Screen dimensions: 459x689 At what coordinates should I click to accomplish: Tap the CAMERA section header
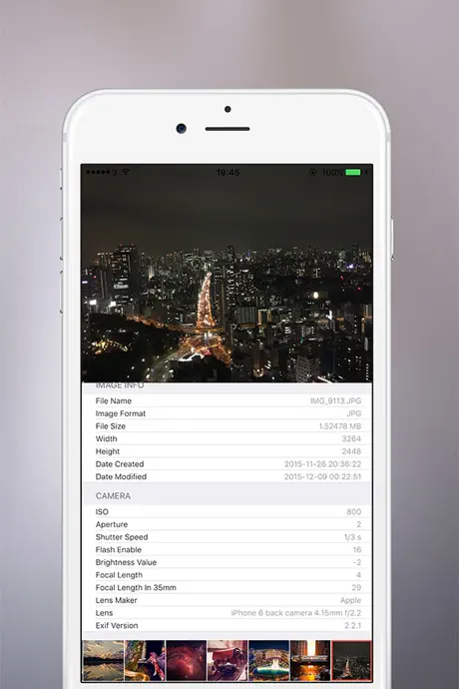tap(113, 495)
